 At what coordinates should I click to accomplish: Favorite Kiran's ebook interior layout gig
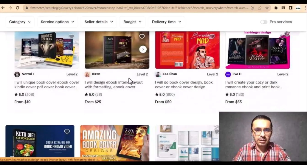[x=142, y=37]
